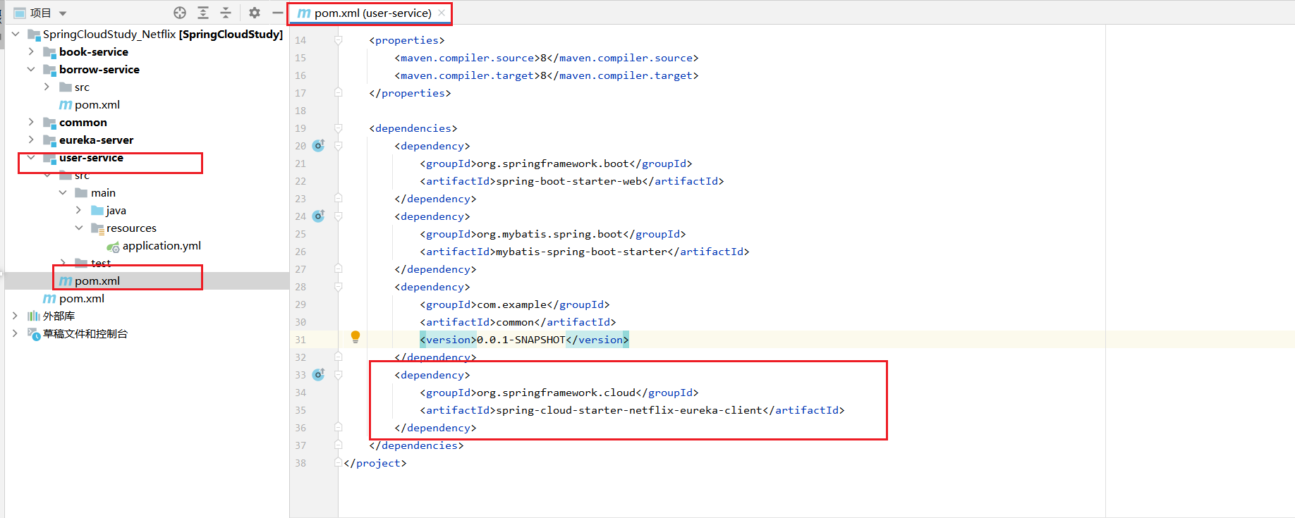This screenshot has width=1295, height=518.
Task: Expand the src folder under borrow-service
Action: (47, 87)
